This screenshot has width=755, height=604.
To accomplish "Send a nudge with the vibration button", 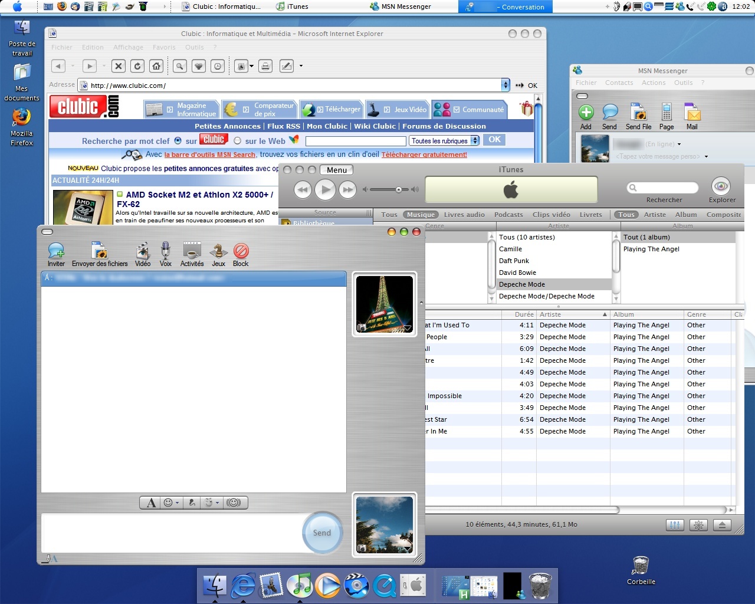I will tap(234, 503).
